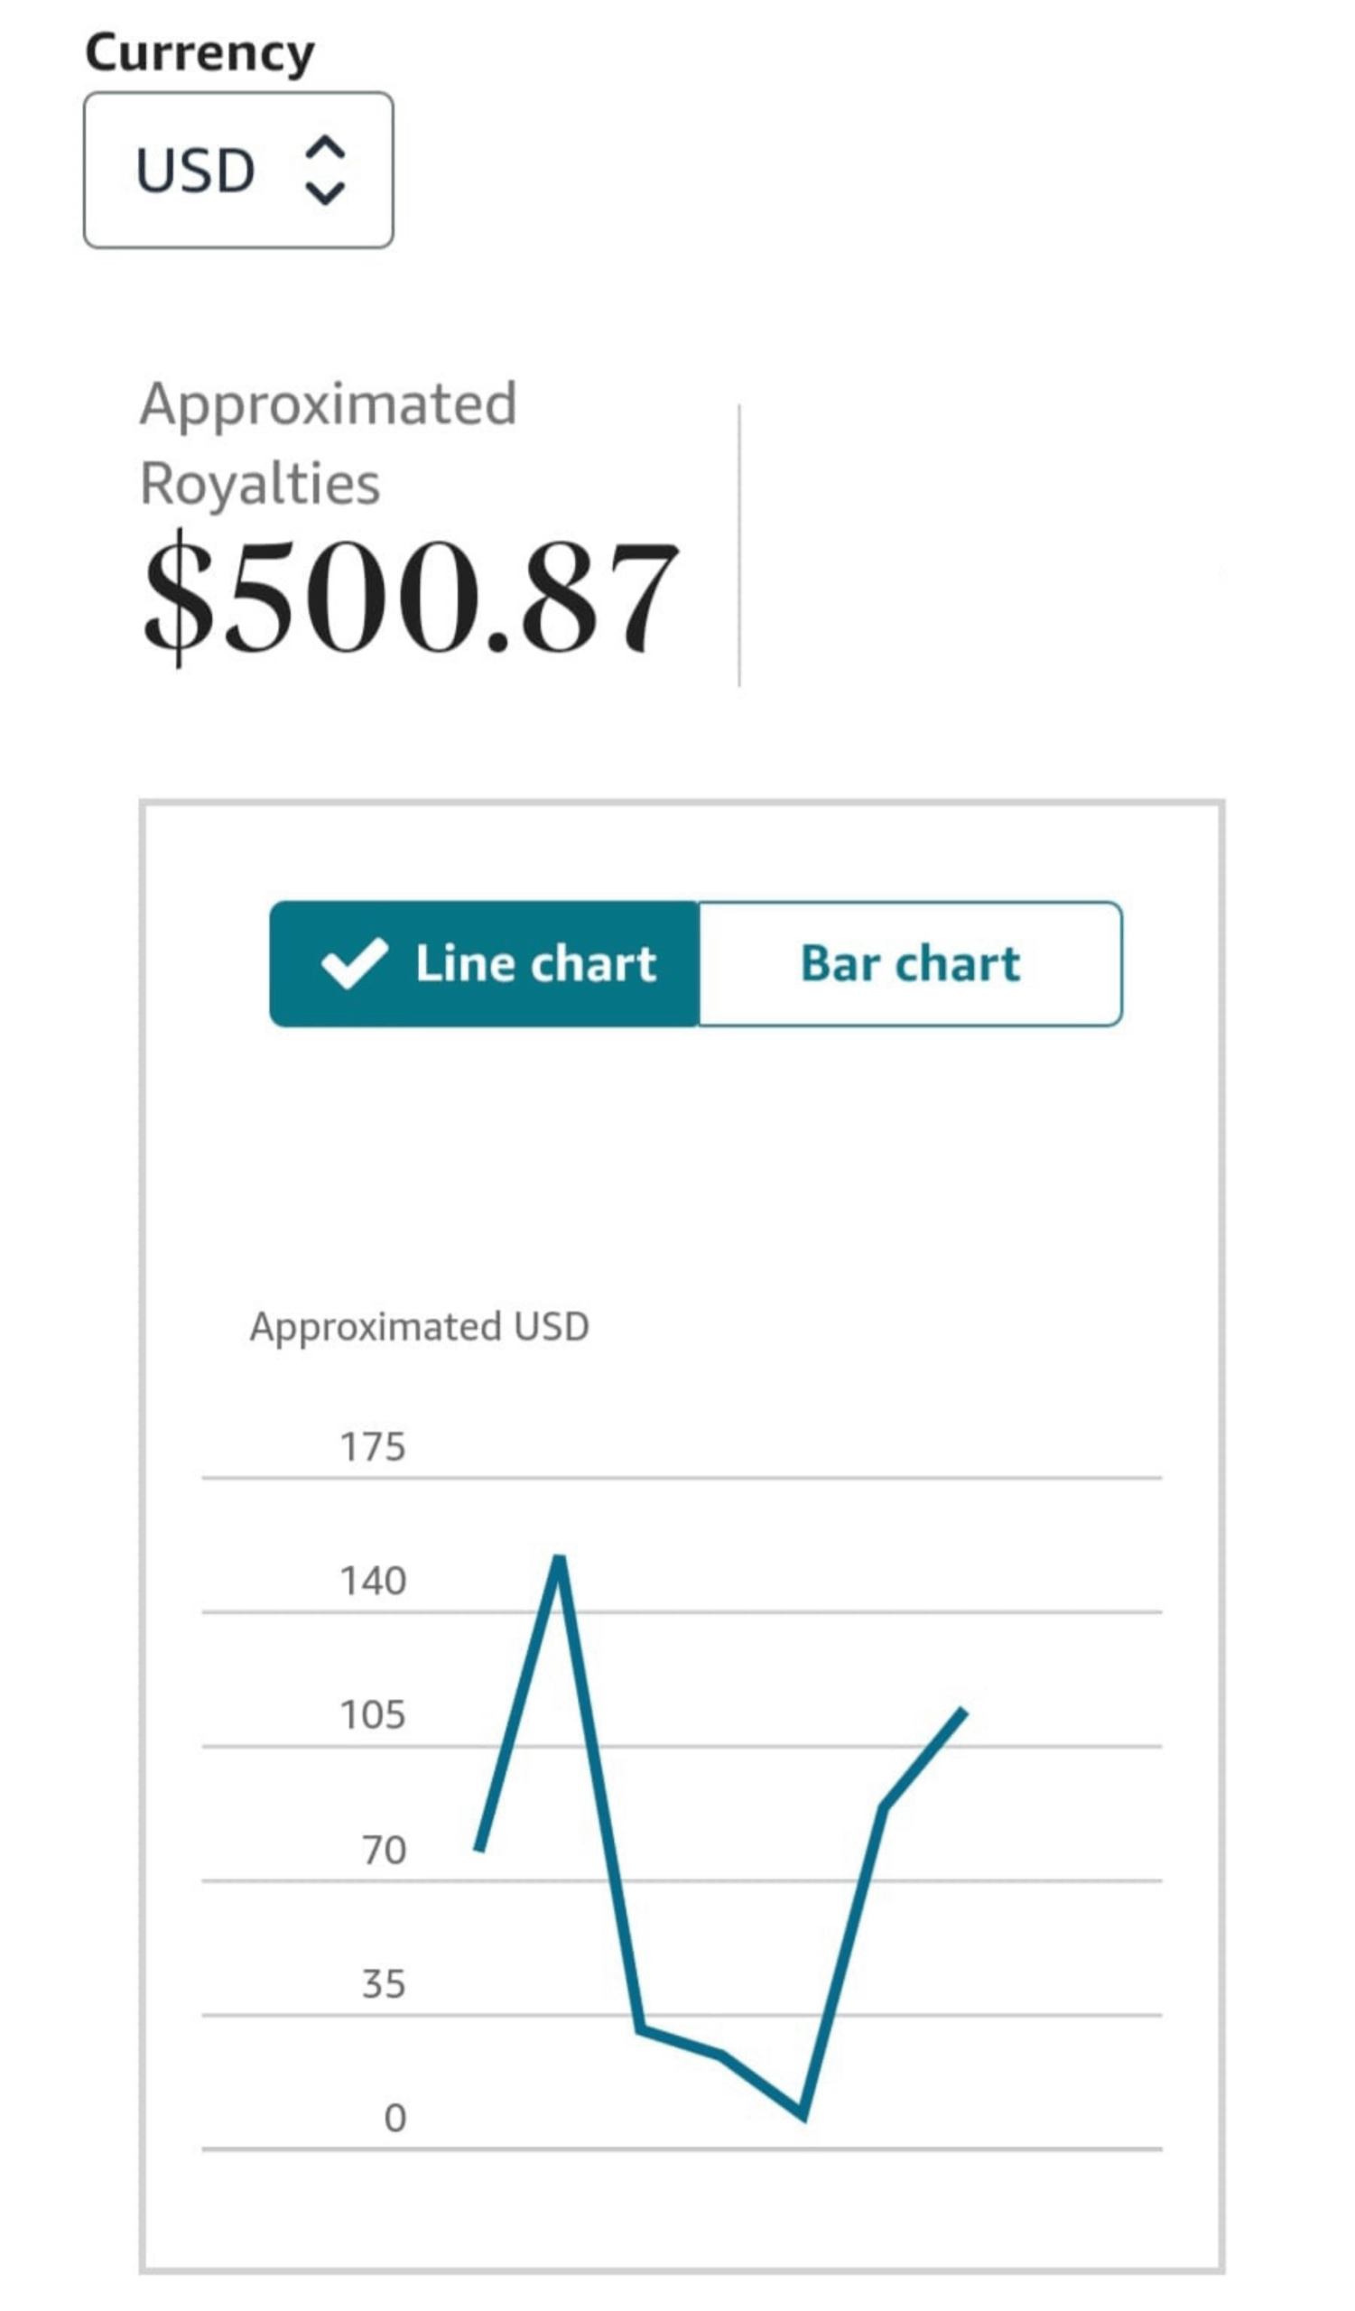1355x2311 pixels.
Task: Click the Approximated USD axis title
Action: tap(419, 1327)
